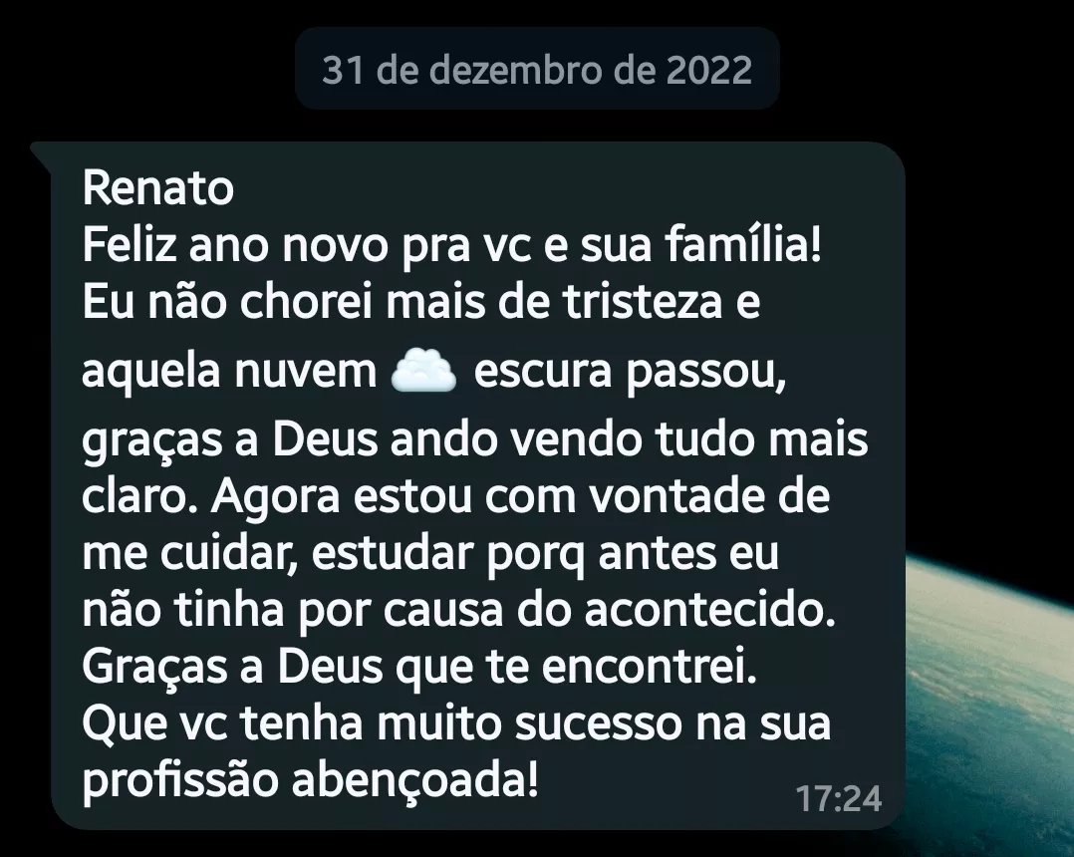This screenshot has width=1074, height=857.
Task: Click the phrase profissão abençoada!
Action: tap(310, 782)
